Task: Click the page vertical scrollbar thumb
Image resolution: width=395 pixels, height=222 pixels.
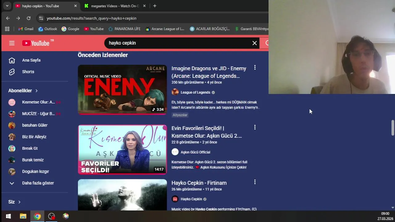Action: click(x=393, y=128)
